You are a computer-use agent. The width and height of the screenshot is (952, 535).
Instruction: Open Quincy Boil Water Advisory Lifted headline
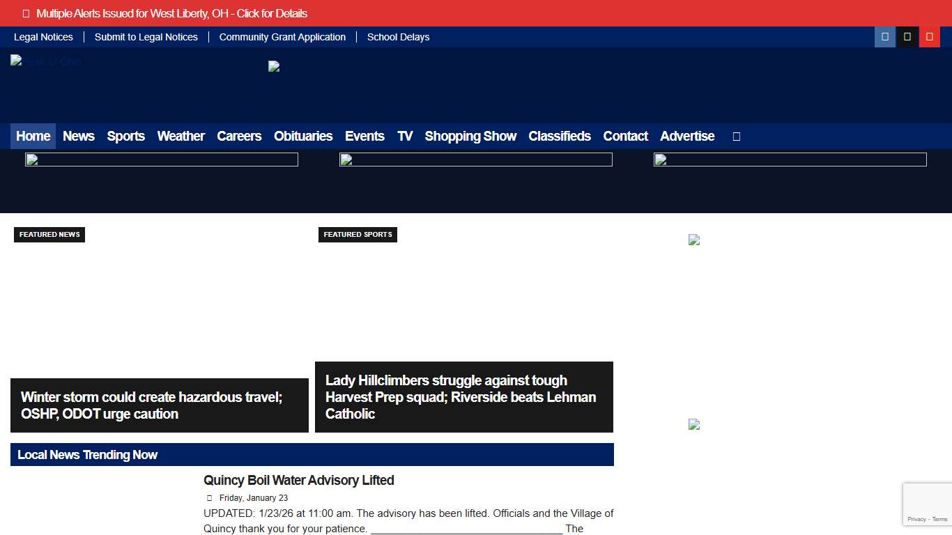(x=298, y=480)
